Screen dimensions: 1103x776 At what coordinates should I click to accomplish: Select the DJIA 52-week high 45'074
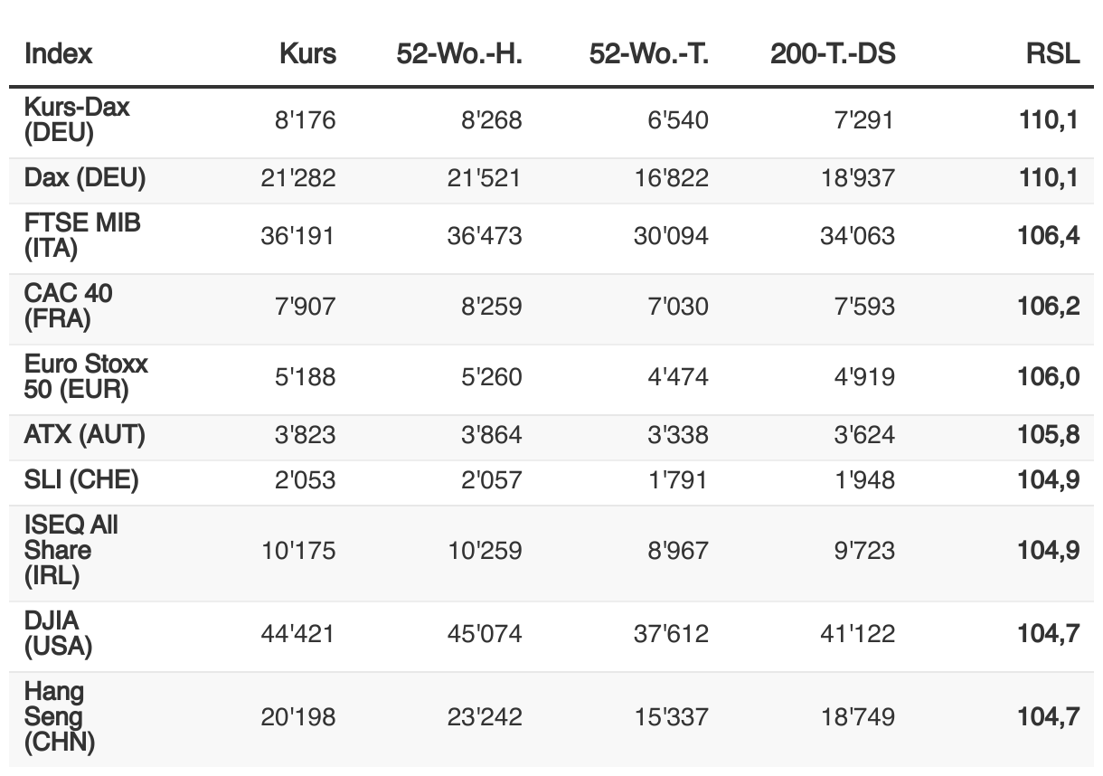(485, 633)
